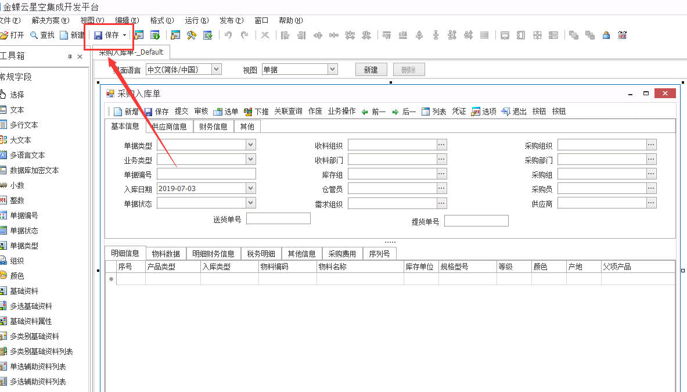Click the main toolbar 保存 save icon
Image resolution: width=687 pixels, height=392 pixels.
[98, 35]
